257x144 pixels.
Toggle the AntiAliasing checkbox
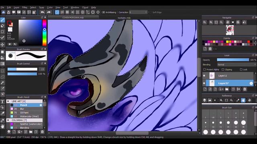pos(104,12)
